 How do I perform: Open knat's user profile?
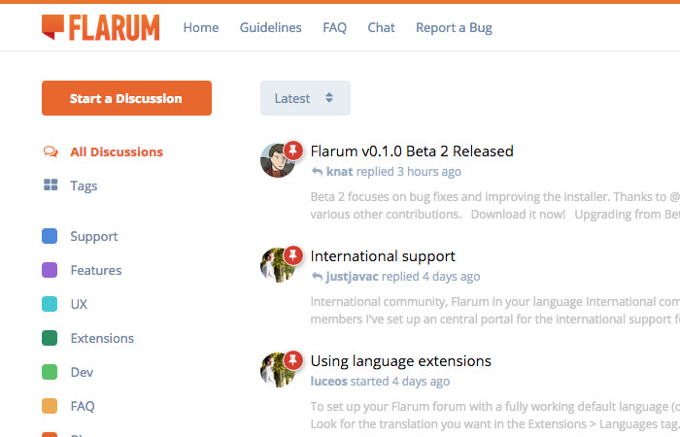(x=340, y=172)
